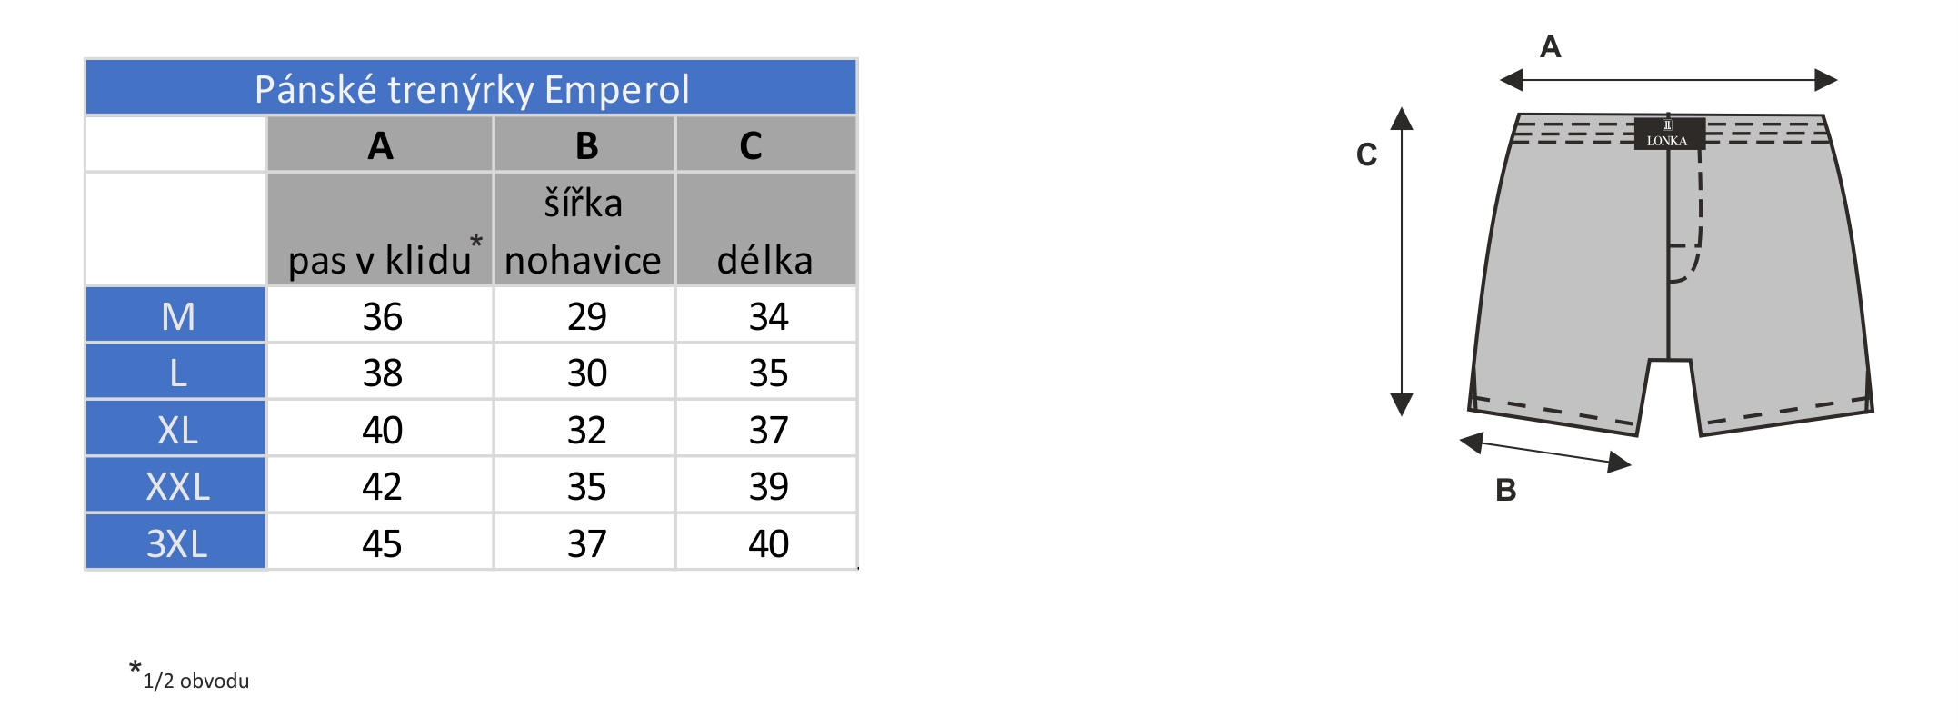The height and width of the screenshot is (727, 1958).
Task: Click the horizontal arrow labeled A
Action: tap(1669, 80)
